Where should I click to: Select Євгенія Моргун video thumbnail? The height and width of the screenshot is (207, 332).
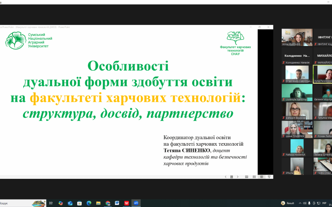323,92
